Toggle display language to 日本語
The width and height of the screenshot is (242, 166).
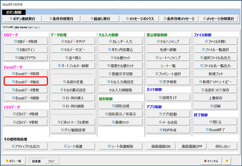coord(36,161)
